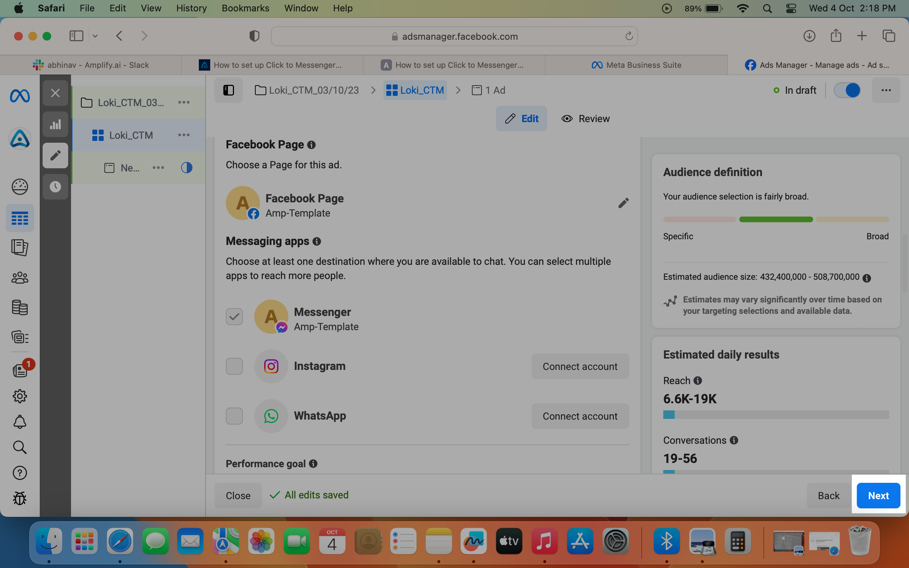Open the top-right more options ellipsis menu
Image resolution: width=909 pixels, height=568 pixels.
point(886,90)
